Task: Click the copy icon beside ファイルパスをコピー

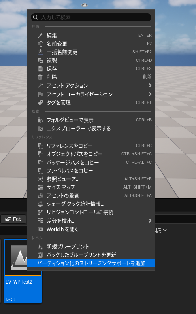Action: (x=40, y=171)
